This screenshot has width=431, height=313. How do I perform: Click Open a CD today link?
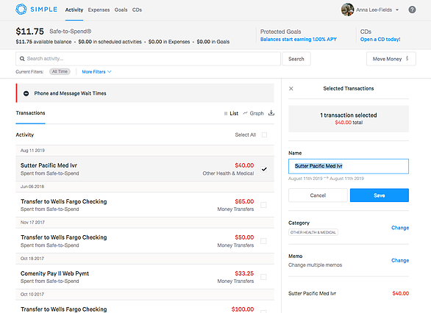pyautogui.click(x=380, y=39)
